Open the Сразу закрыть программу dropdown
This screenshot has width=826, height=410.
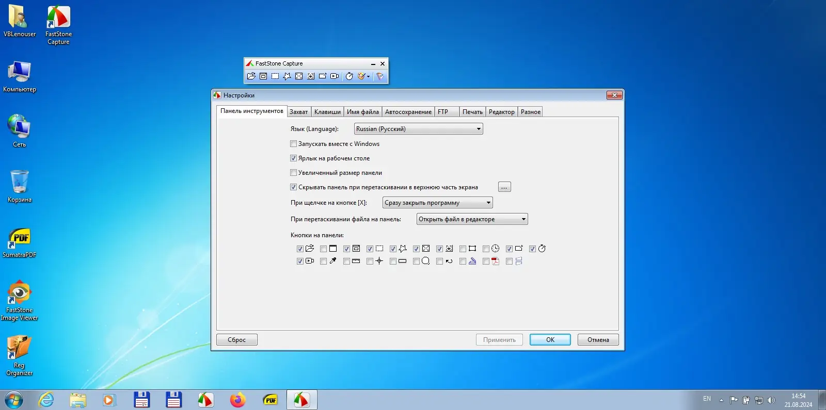point(438,203)
